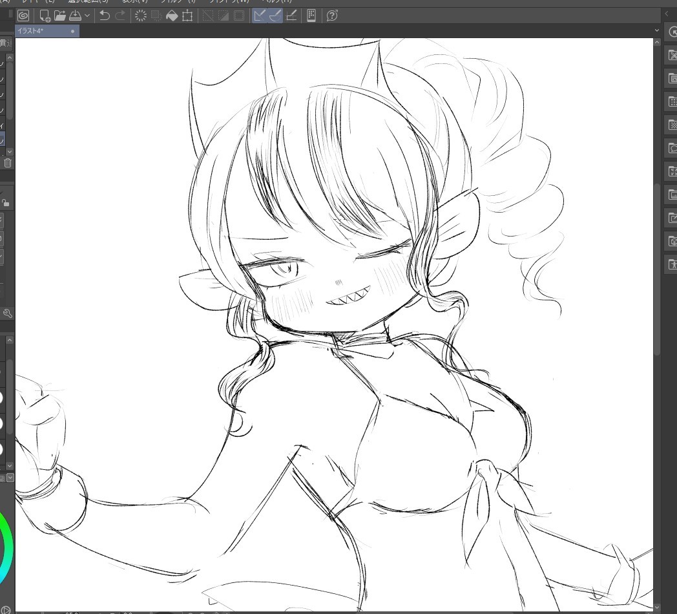Click lower left panel scroll-up arrow
The width and height of the screenshot is (677, 614).
(10, 340)
